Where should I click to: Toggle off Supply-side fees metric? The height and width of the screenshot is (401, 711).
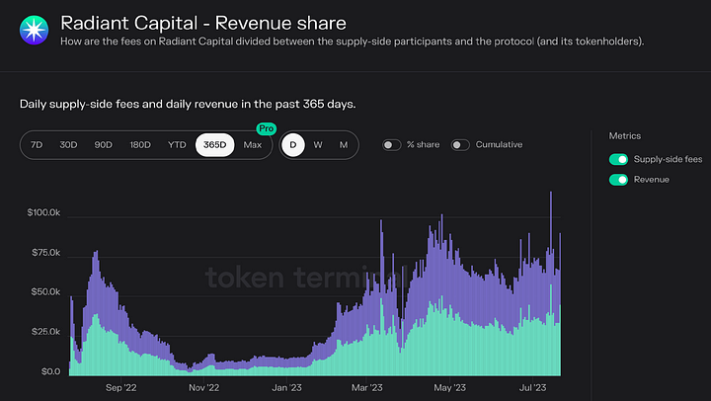pyautogui.click(x=619, y=159)
